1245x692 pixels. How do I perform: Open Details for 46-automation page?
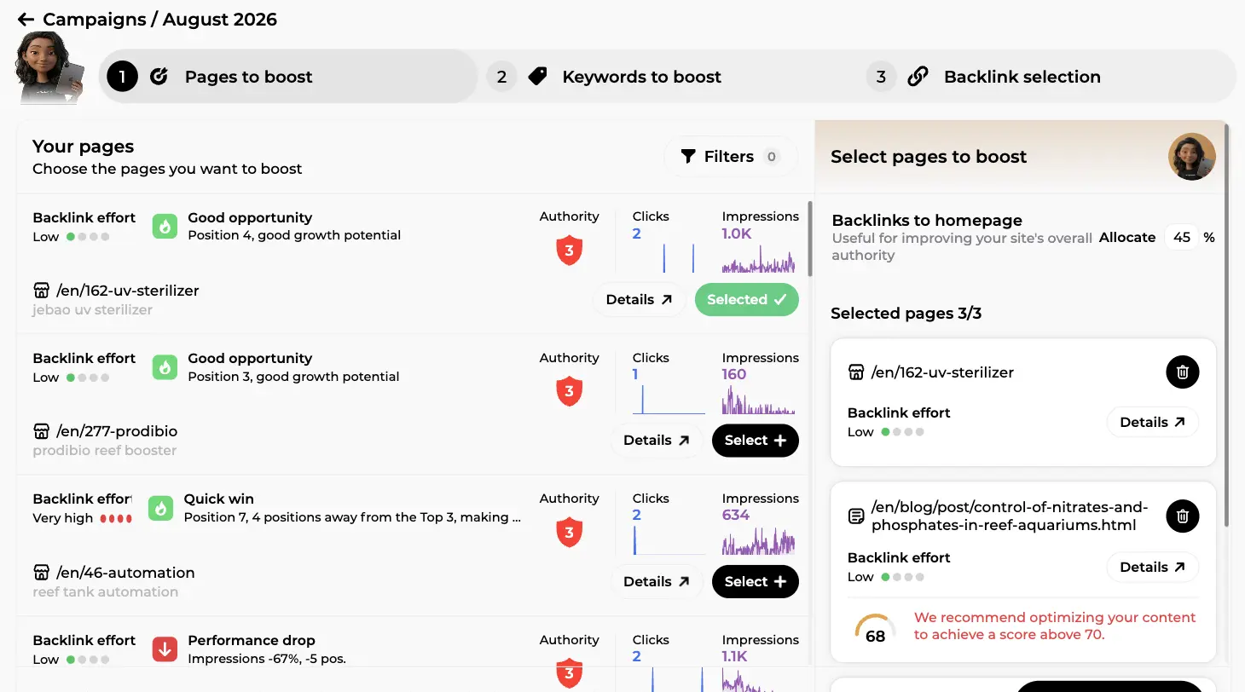pos(657,582)
